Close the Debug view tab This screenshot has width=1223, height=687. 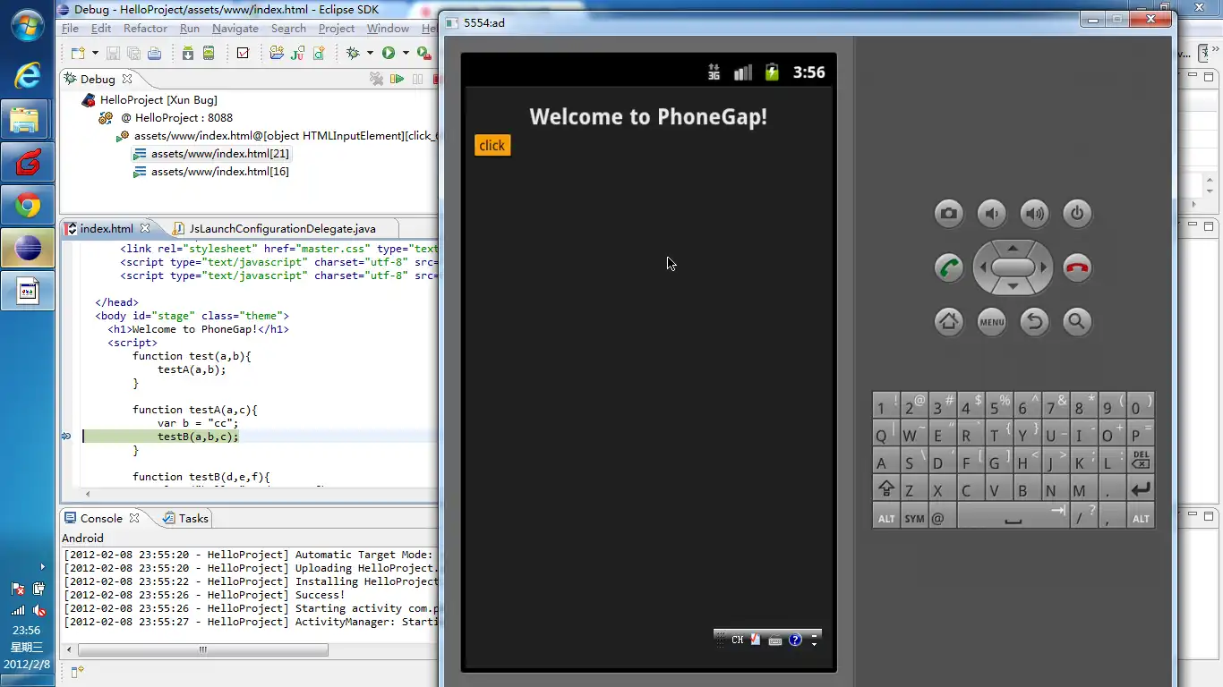[x=127, y=79]
